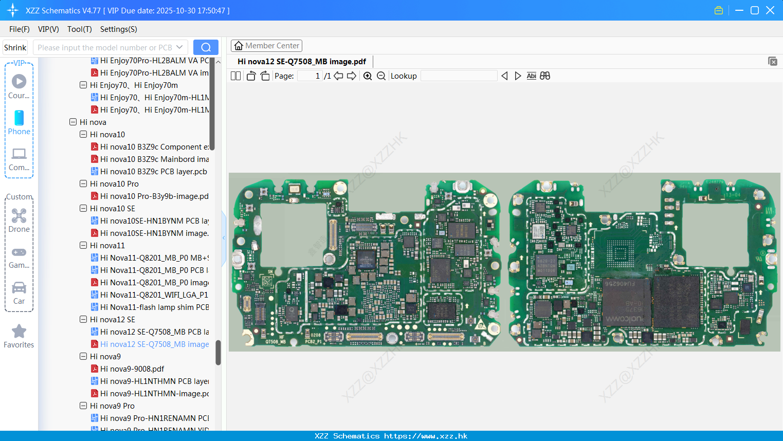
Task: Collapse the Hi nova tree node
Action: 73,122
